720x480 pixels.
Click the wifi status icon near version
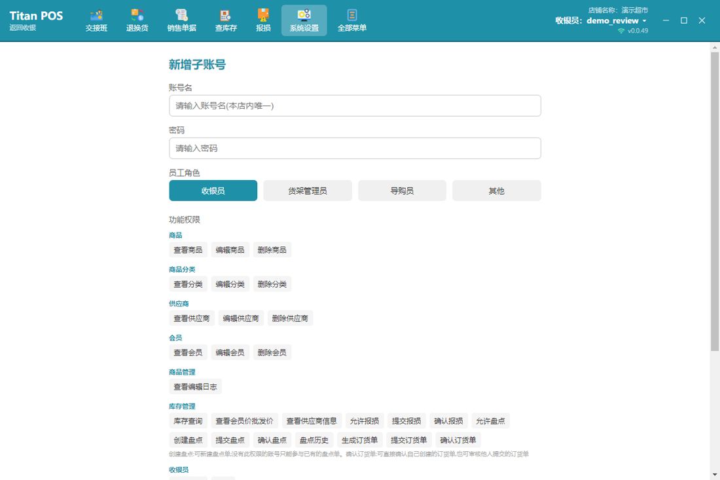621,31
